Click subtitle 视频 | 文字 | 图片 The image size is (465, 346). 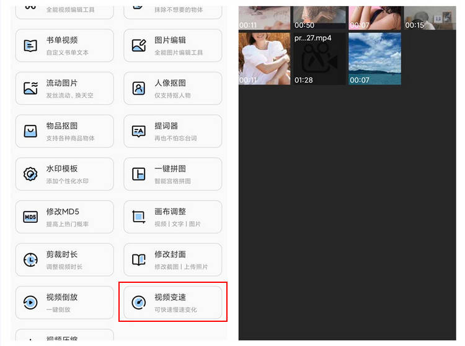178,224
